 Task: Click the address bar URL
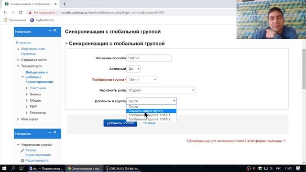pos(112,12)
